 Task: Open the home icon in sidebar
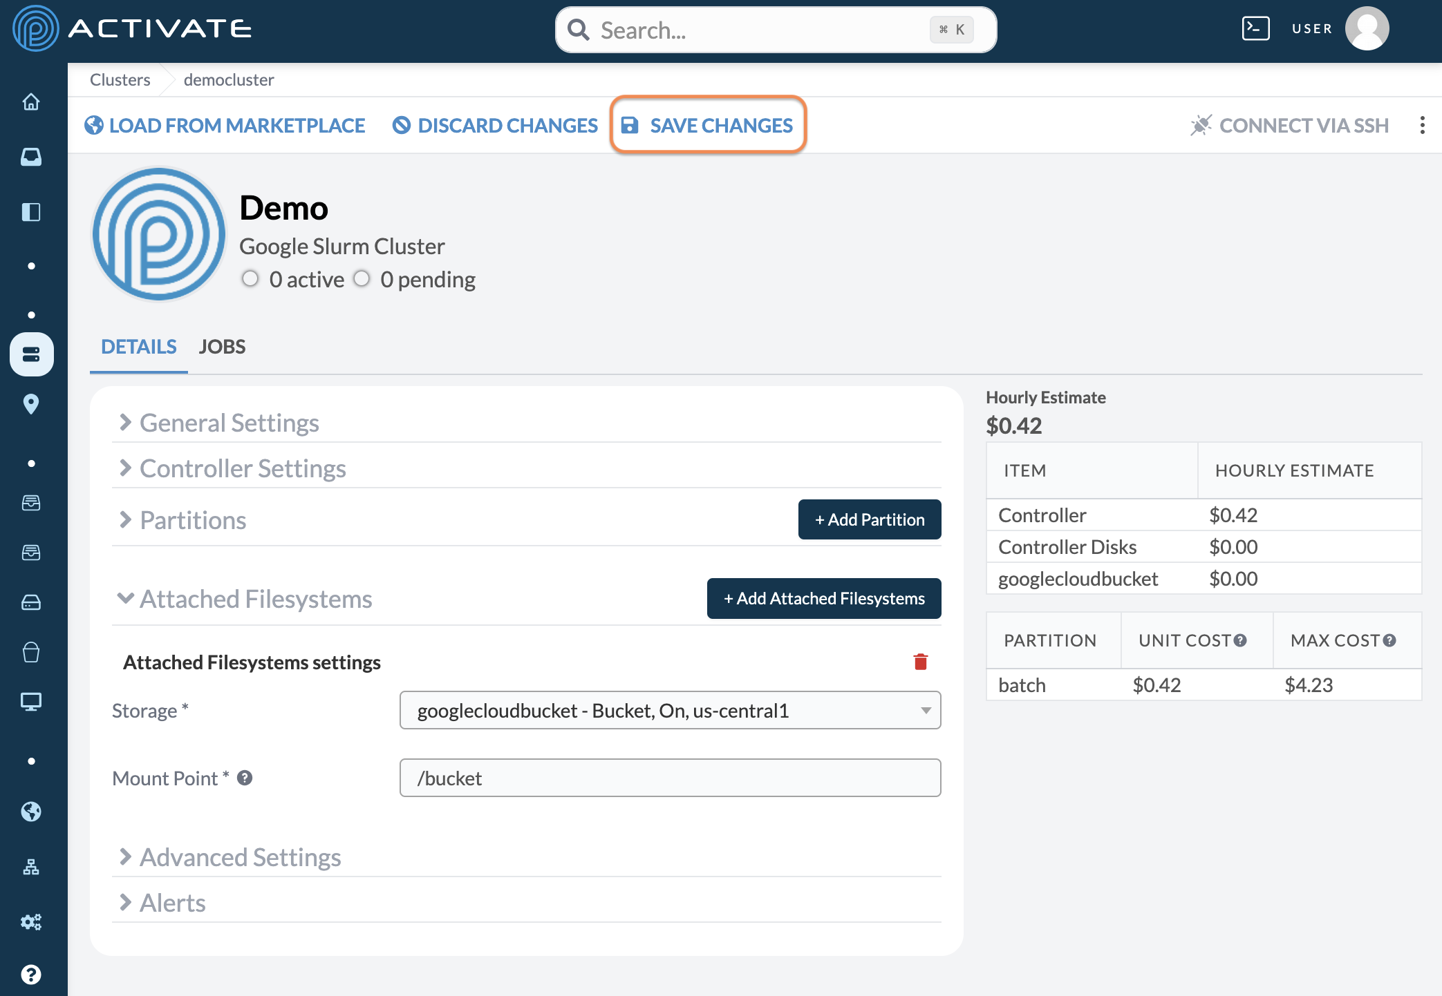tap(31, 102)
